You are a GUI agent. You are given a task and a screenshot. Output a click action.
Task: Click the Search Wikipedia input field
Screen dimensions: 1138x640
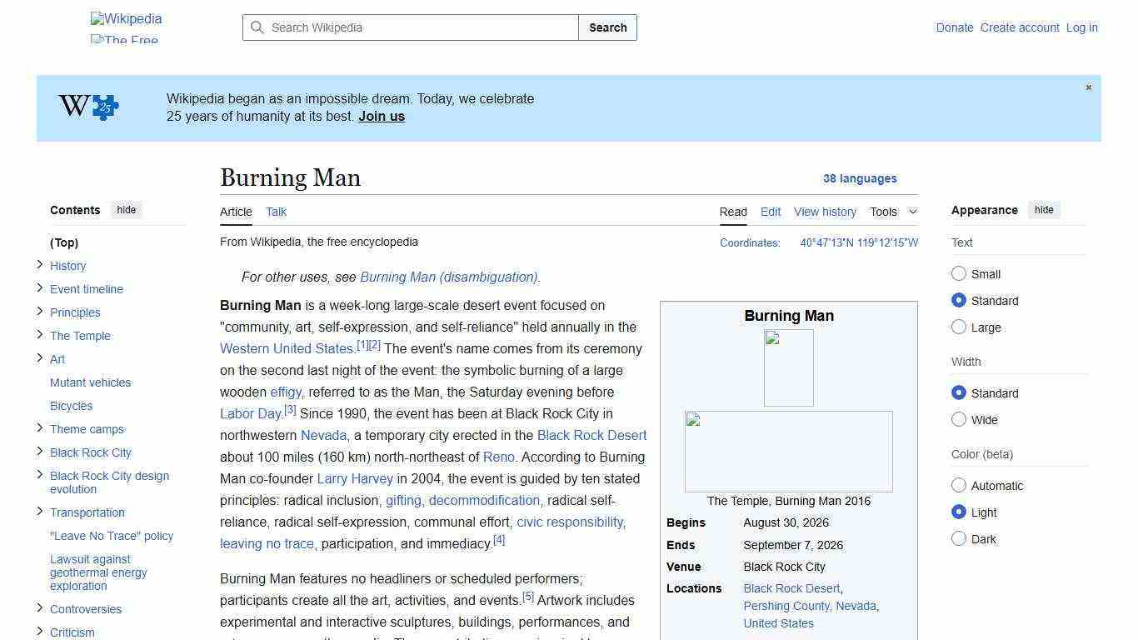(x=409, y=27)
